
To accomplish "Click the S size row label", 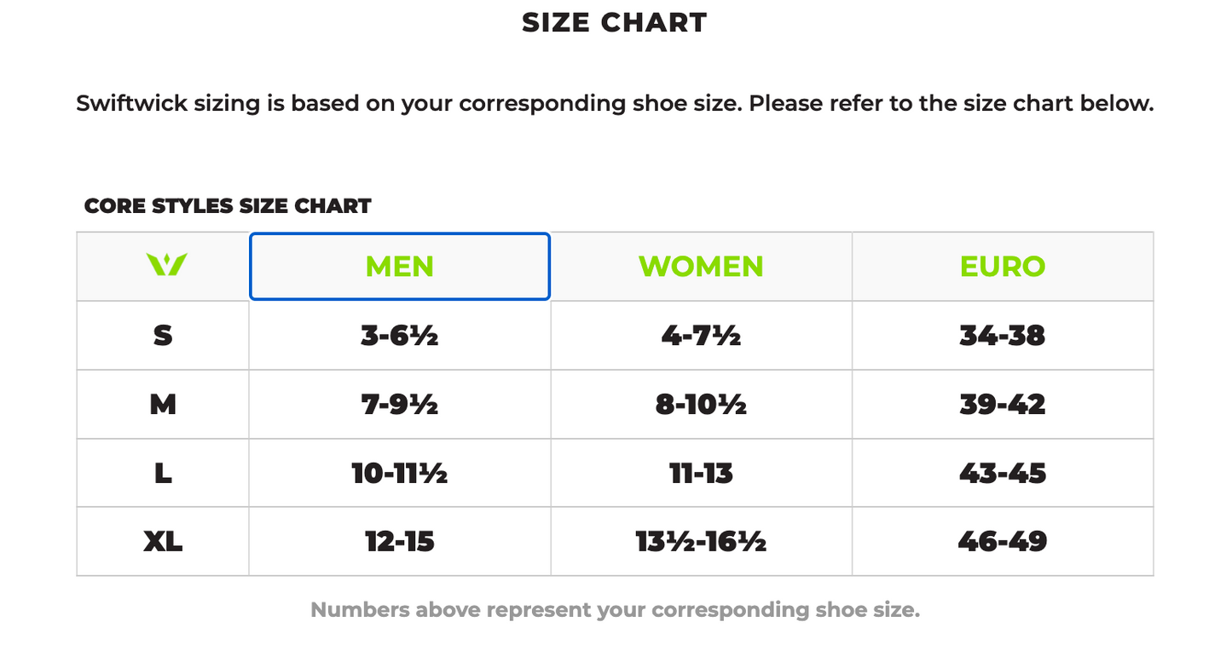I will click(x=163, y=335).
